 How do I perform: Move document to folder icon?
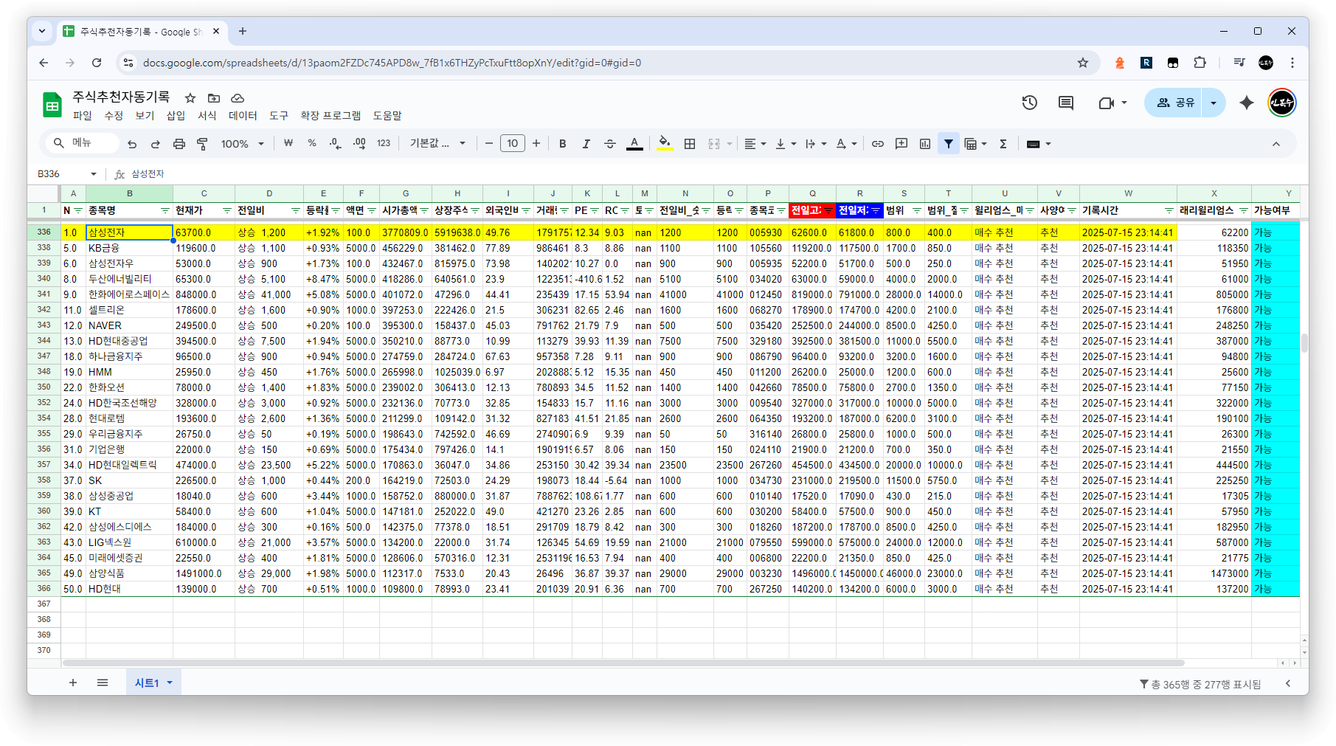(x=214, y=97)
